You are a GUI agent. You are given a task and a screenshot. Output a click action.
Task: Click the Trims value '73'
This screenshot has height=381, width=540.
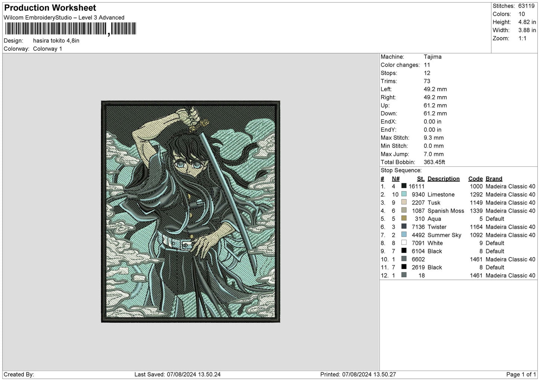coord(427,81)
